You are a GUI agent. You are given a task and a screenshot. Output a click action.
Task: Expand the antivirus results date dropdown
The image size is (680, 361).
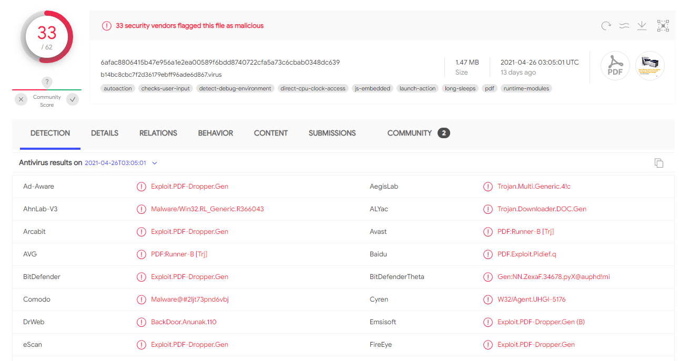[x=155, y=163]
